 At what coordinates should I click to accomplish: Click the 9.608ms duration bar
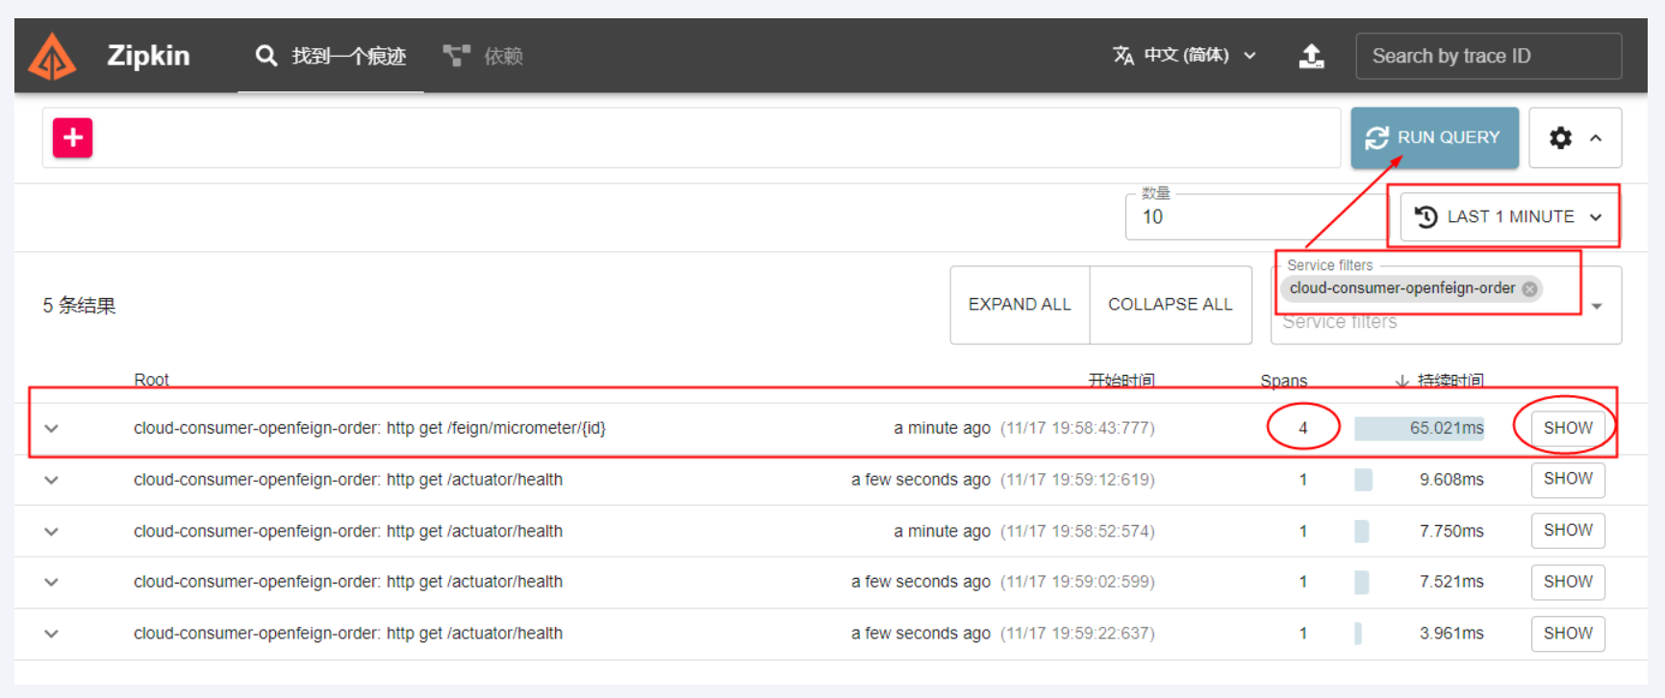click(1363, 480)
